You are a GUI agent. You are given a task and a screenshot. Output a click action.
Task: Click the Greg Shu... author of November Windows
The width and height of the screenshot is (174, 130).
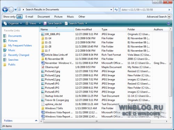(x=160, y=63)
